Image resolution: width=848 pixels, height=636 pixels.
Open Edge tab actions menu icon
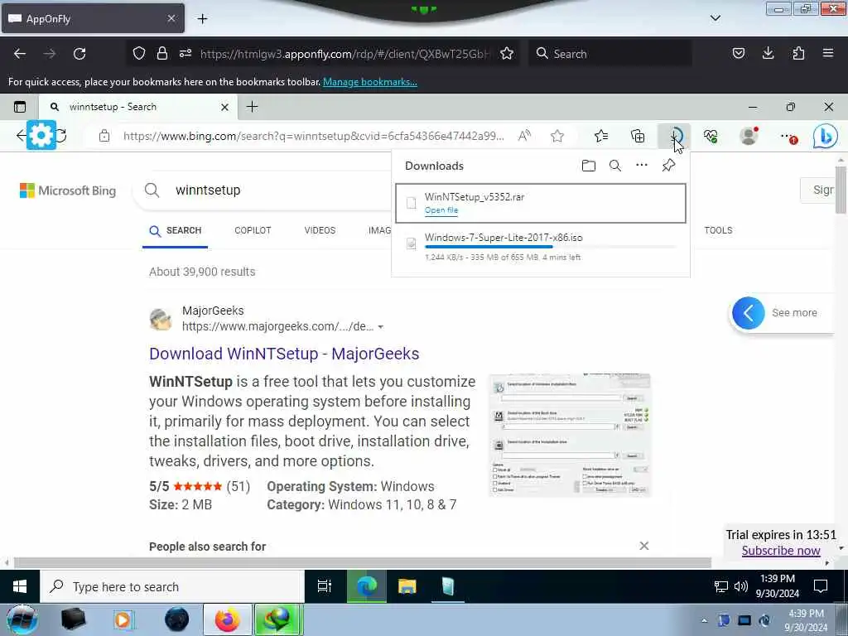[20, 107]
